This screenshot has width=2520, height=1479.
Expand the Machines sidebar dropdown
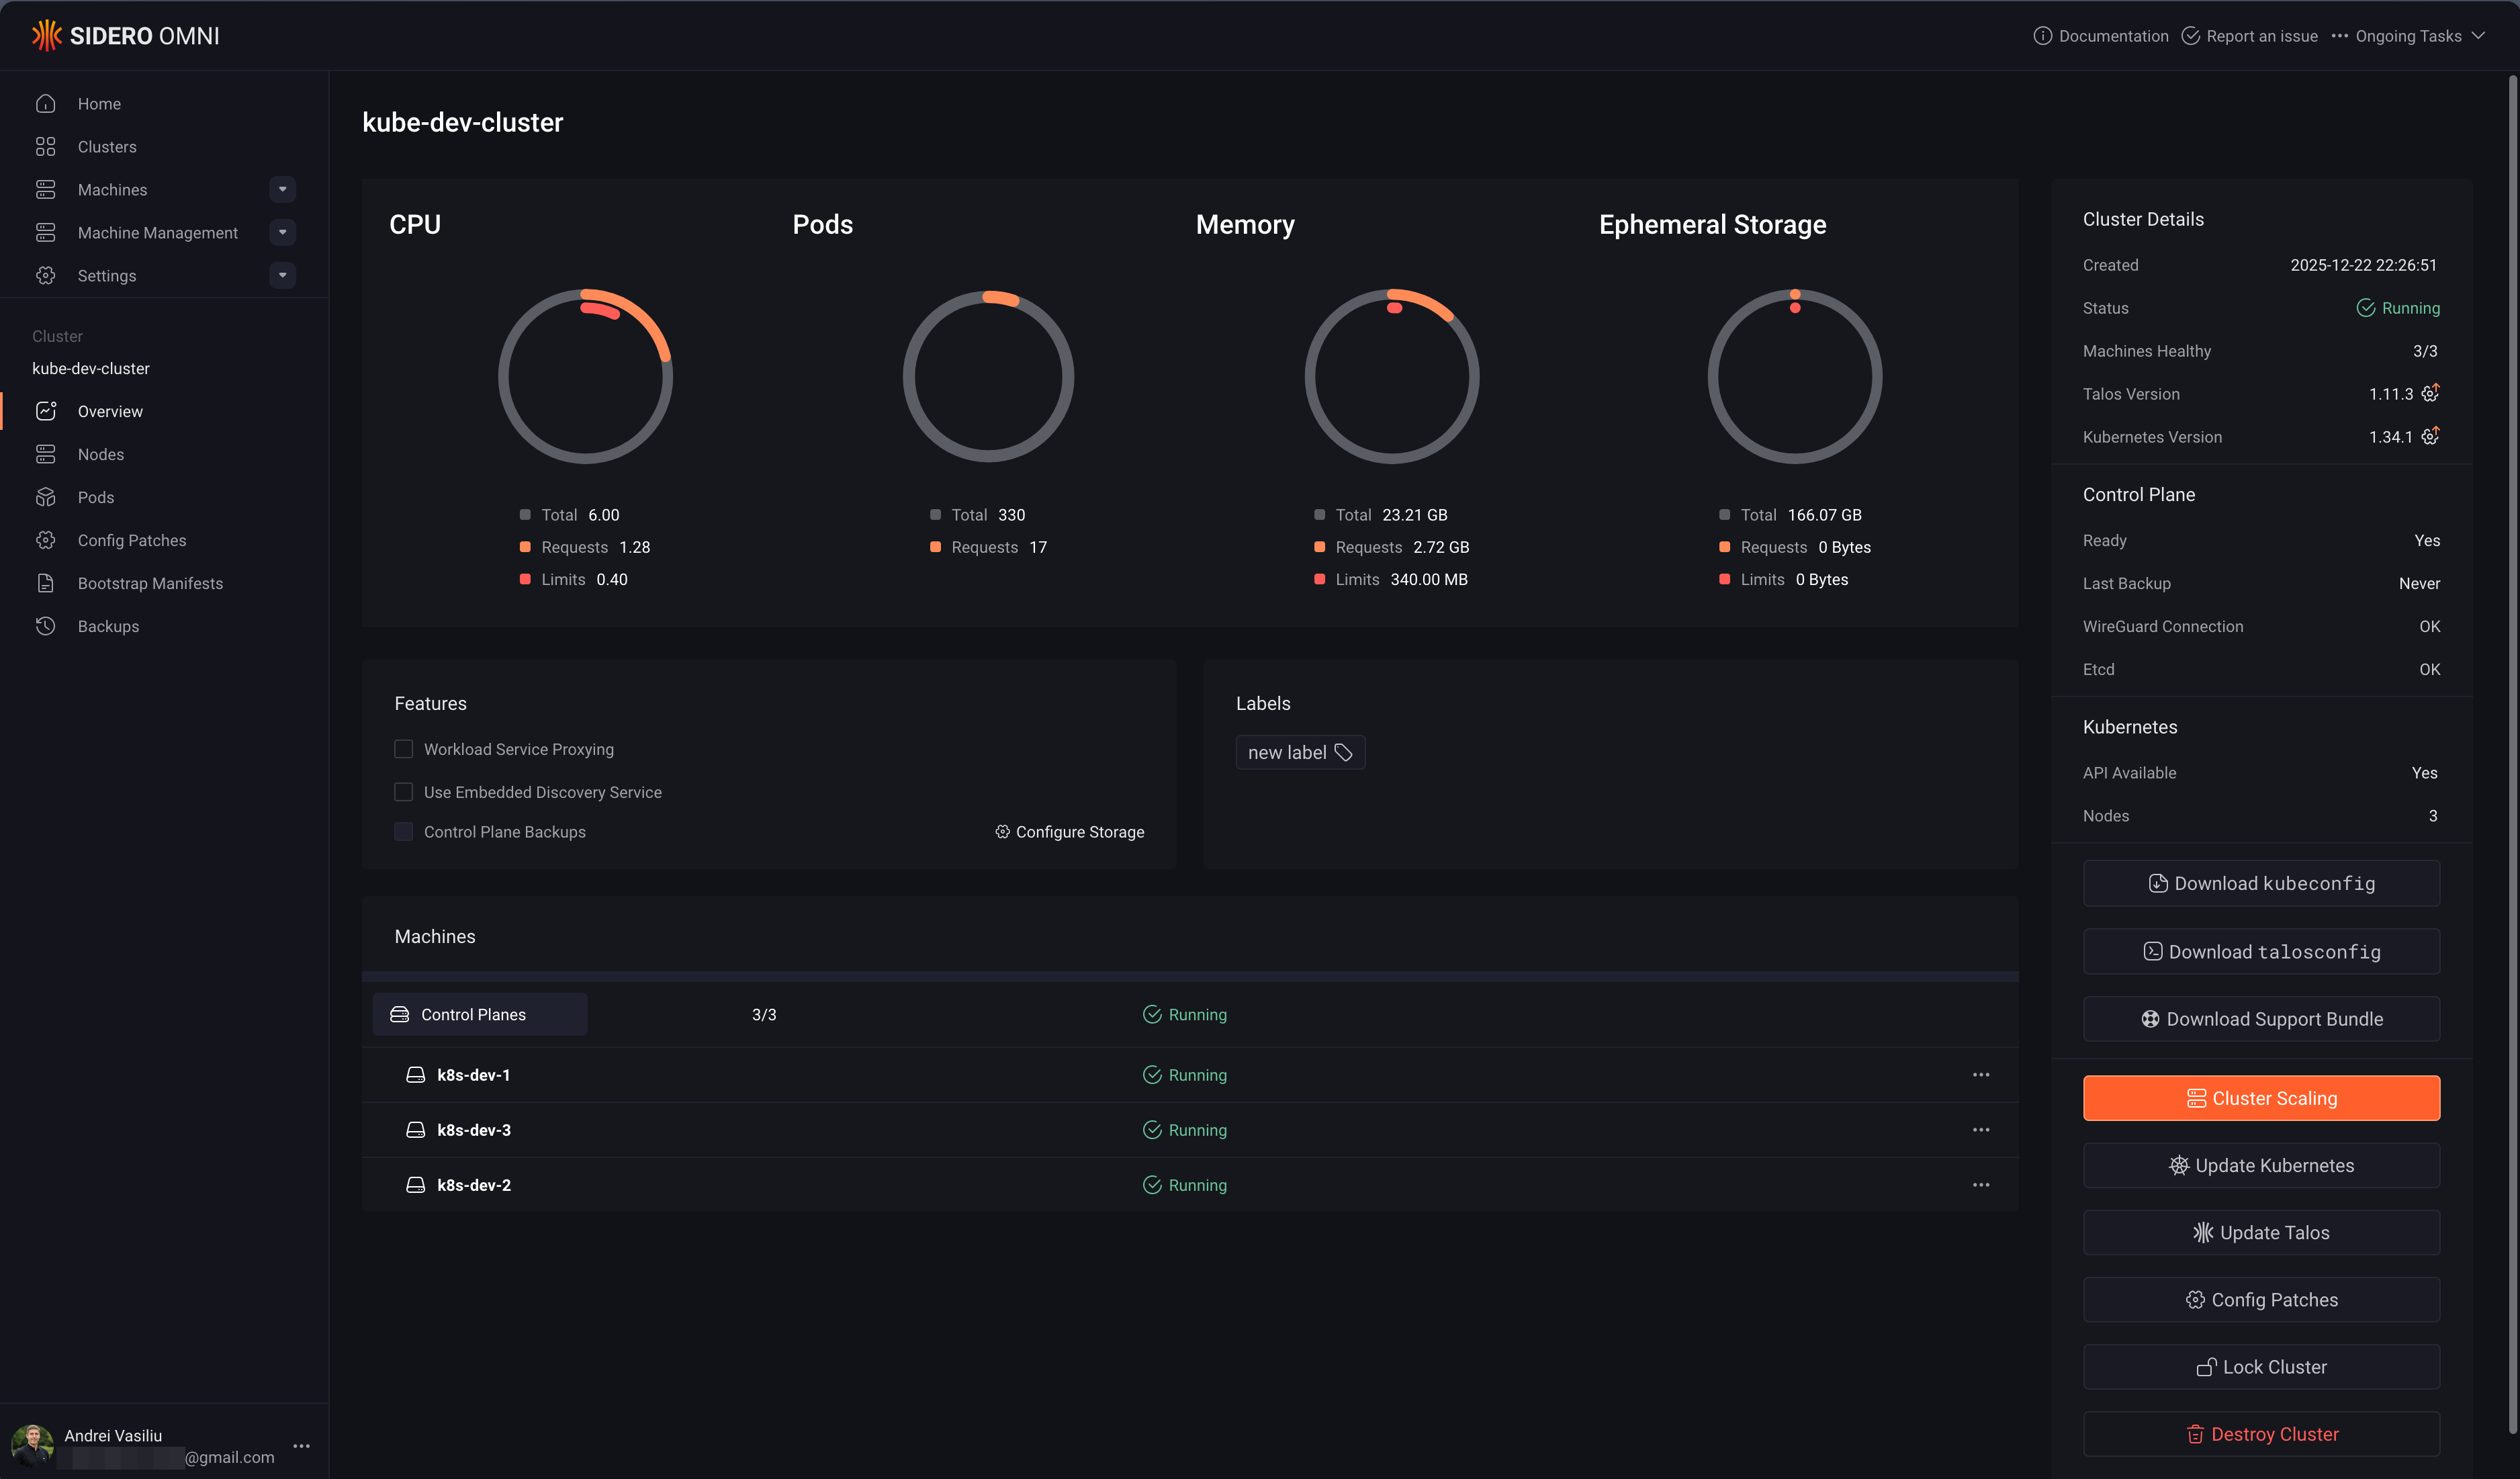[282, 189]
